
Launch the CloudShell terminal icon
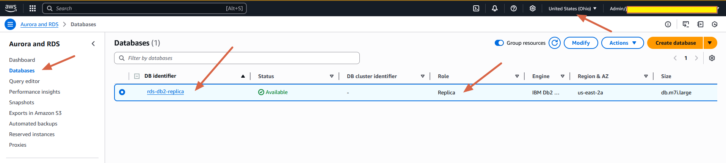pyautogui.click(x=476, y=8)
